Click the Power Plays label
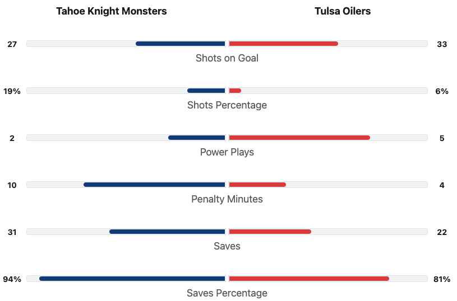Viewport: 457px width, 301px height. tap(227, 152)
